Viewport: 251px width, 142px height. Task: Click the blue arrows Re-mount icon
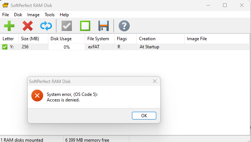46,26
